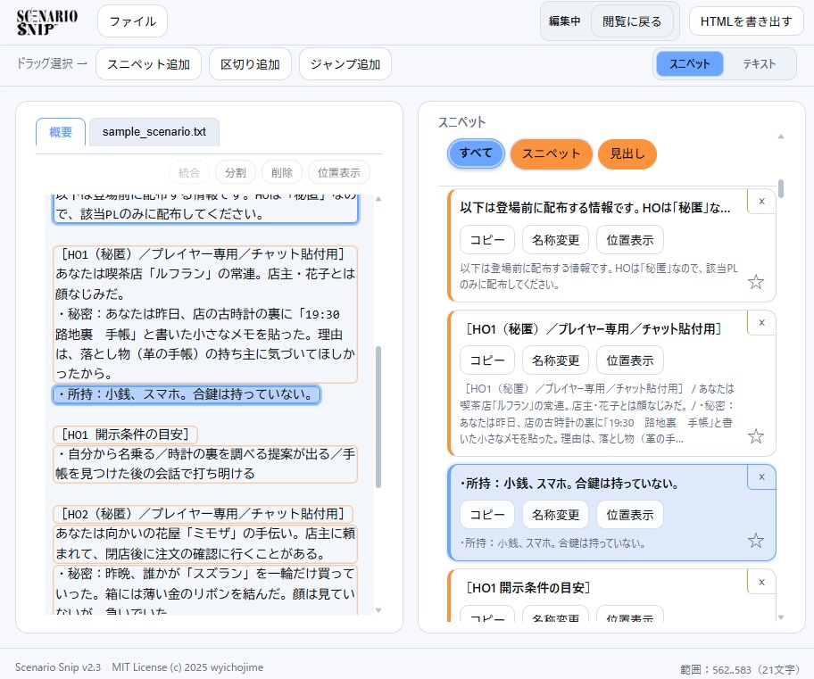The width and height of the screenshot is (814, 679).
Task: Select the 編集中 mode
Action: (x=564, y=21)
